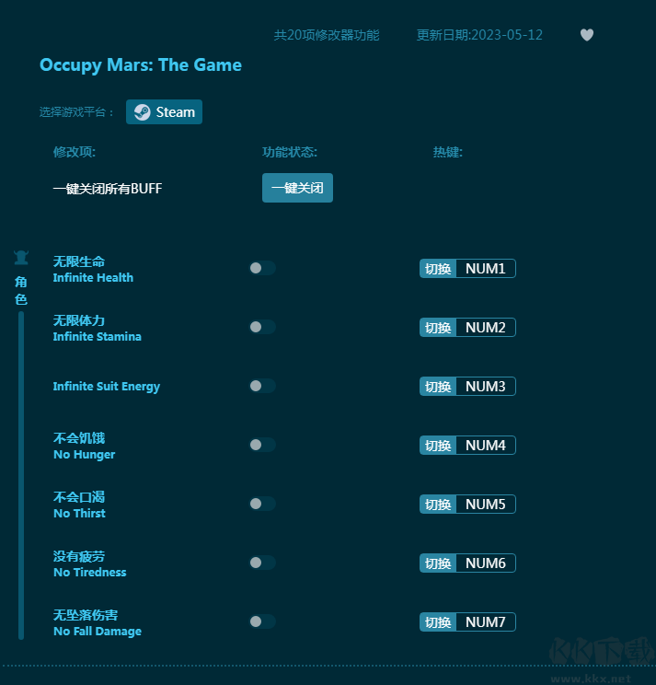The image size is (656, 685).
Task: Toggle Infinite Health switch on
Action: point(262,268)
